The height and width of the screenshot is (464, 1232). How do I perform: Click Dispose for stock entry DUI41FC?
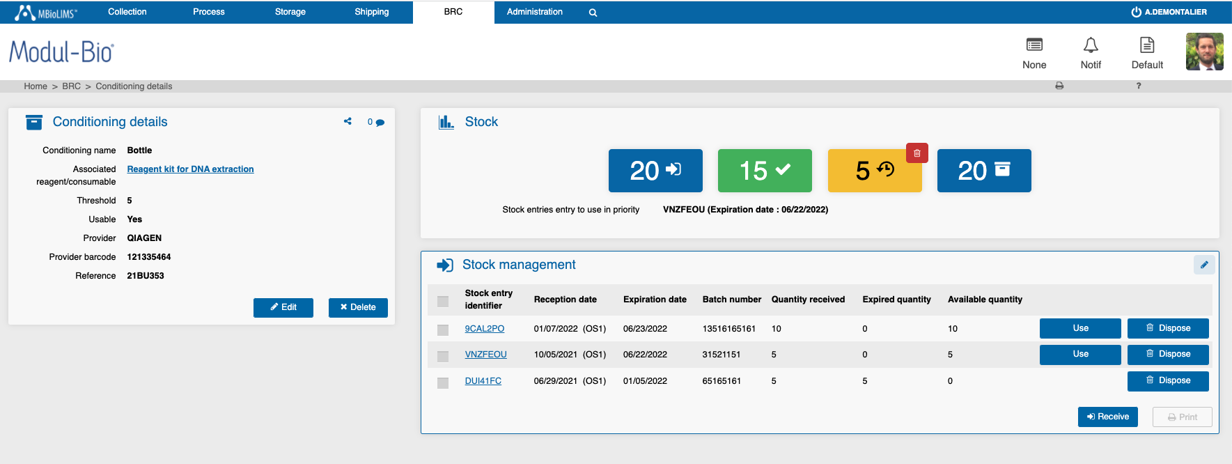click(1168, 381)
